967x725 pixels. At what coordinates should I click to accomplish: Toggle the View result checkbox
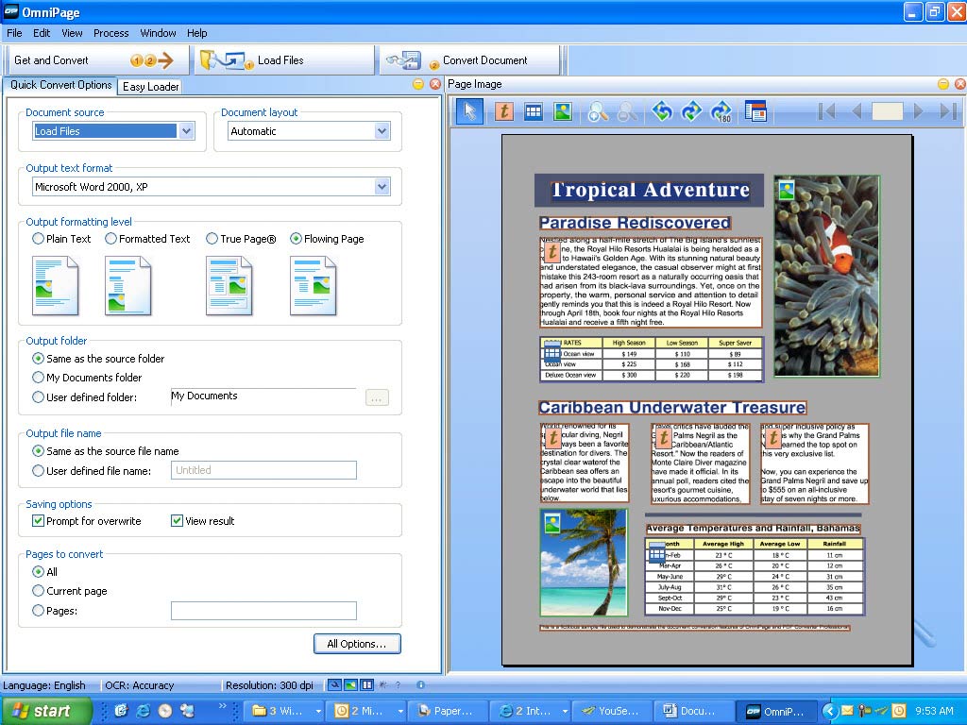tap(177, 521)
